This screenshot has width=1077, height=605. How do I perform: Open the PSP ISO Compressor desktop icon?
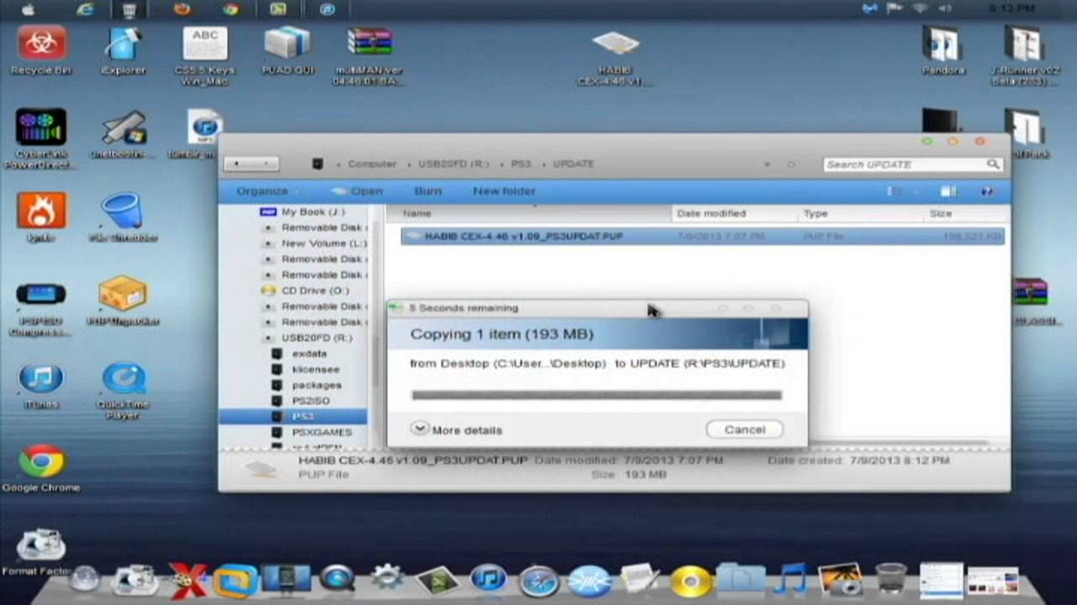point(40,308)
